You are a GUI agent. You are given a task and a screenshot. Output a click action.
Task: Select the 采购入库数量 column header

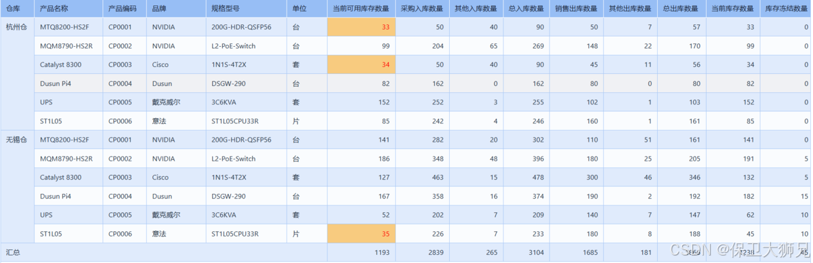[422, 9]
